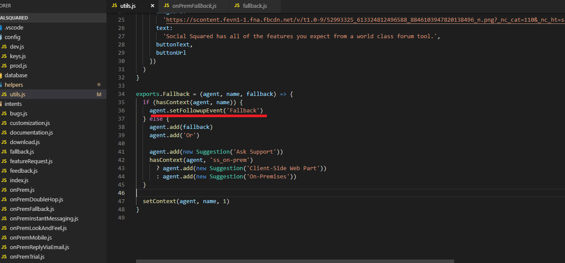Click the JS icon beside feedback.js in explorer
565x263 pixels.
[x=4, y=171]
